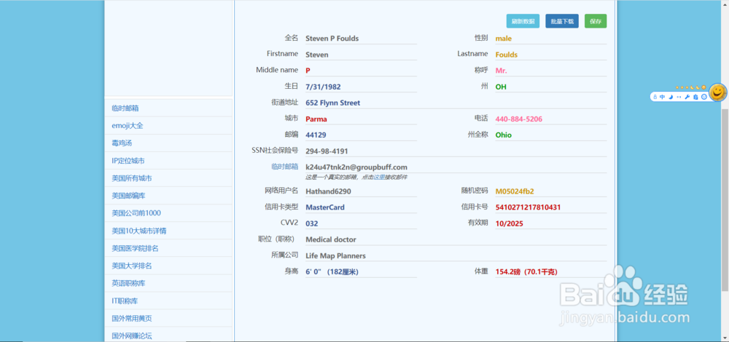Click the Firstname field showing Steven
The width and height of the screenshot is (729, 342).
[x=361, y=55]
